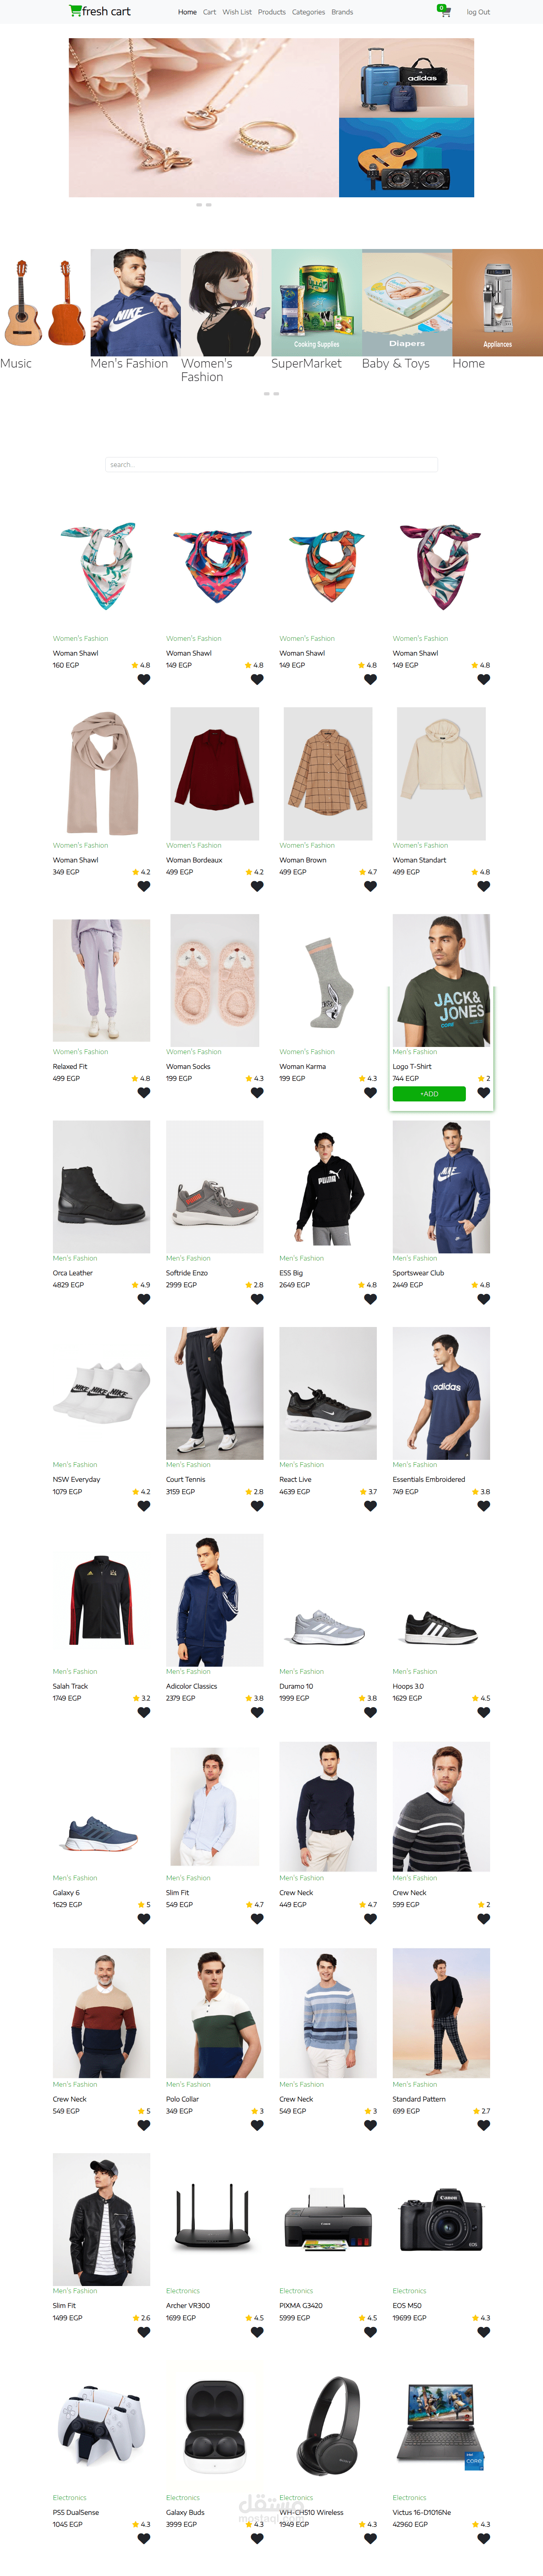Go to Brands in navigation bar
543x2576 pixels.
(x=342, y=12)
